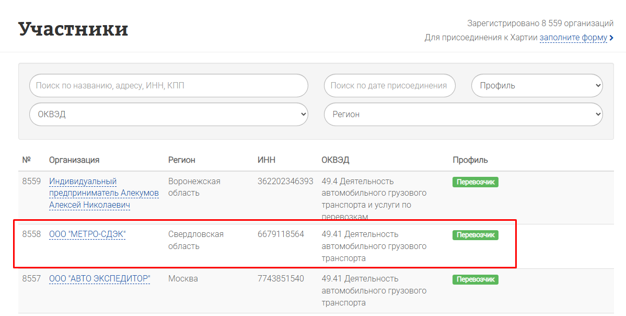Click Перевозчик badge in row 8558
The image size is (626, 316).
[x=475, y=235]
